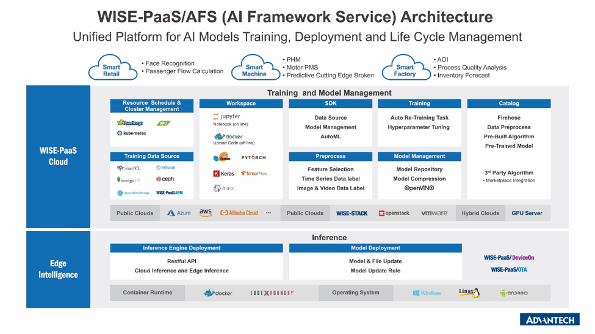Select the ceph logo
Viewport: 595px width, 334px height.
click(x=165, y=179)
